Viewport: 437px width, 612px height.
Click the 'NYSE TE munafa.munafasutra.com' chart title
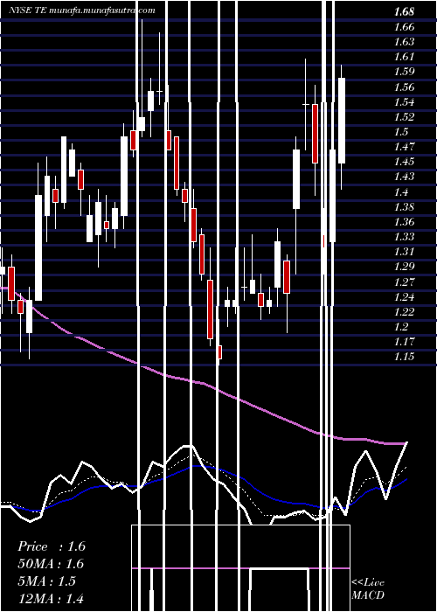tap(82, 10)
